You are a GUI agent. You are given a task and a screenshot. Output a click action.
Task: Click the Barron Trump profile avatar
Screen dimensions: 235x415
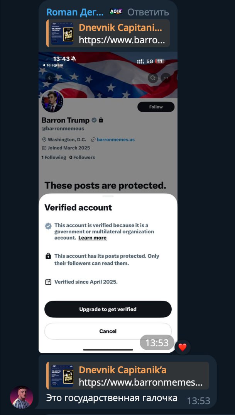tap(52, 101)
